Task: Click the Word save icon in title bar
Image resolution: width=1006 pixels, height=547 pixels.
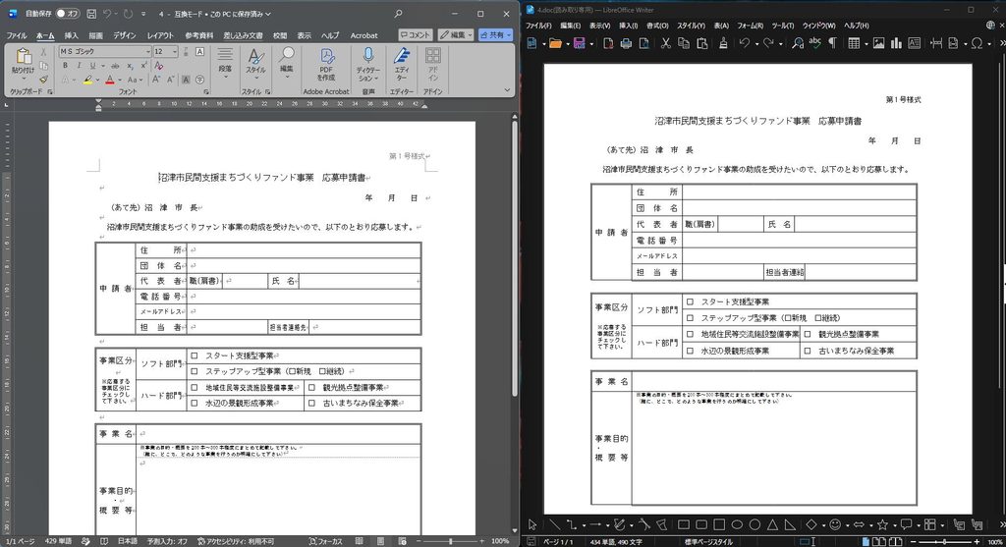Action: [91, 14]
